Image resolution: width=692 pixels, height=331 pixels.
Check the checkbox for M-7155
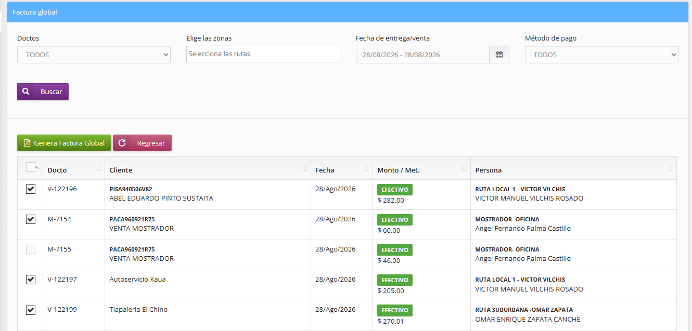(31, 249)
